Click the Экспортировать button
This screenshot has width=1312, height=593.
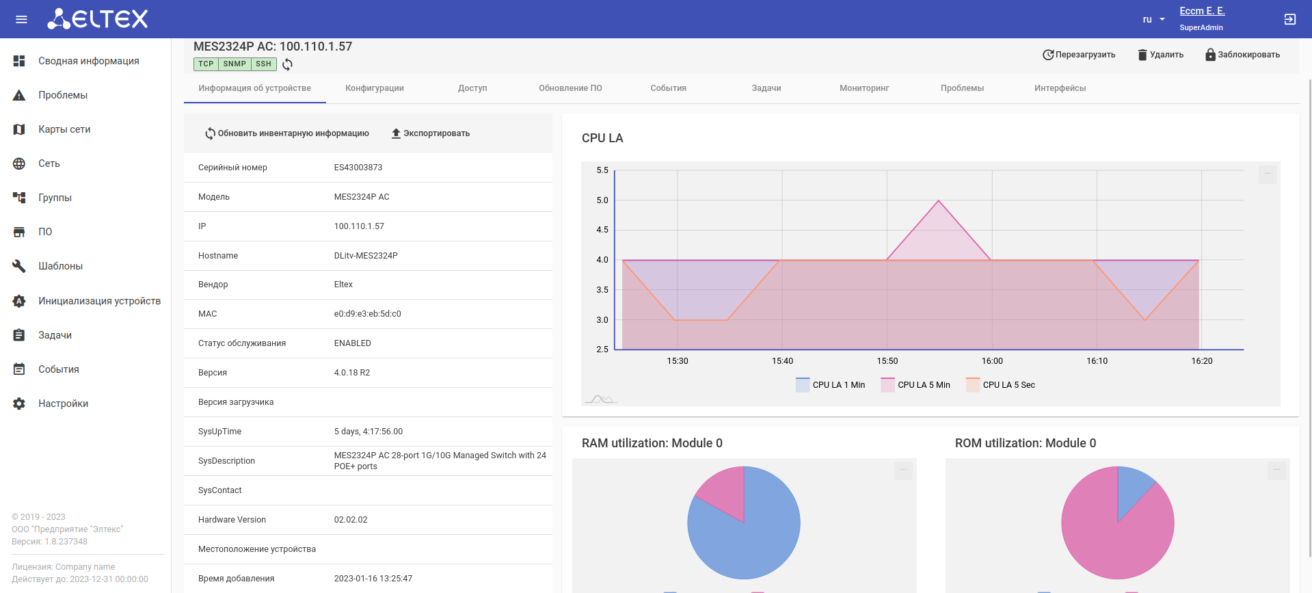click(430, 133)
